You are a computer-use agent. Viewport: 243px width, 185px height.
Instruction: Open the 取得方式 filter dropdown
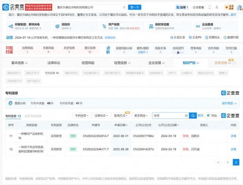click(121, 116)
